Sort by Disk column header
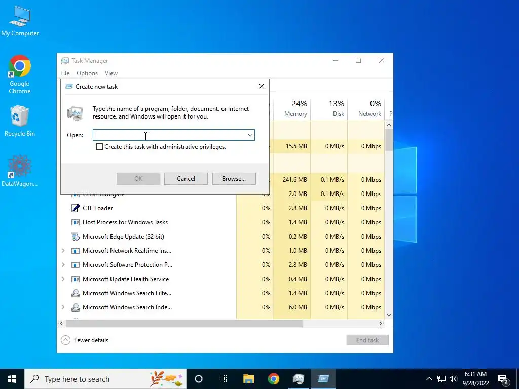The width and height of the screenshot is (519, 389). point(329,109)
